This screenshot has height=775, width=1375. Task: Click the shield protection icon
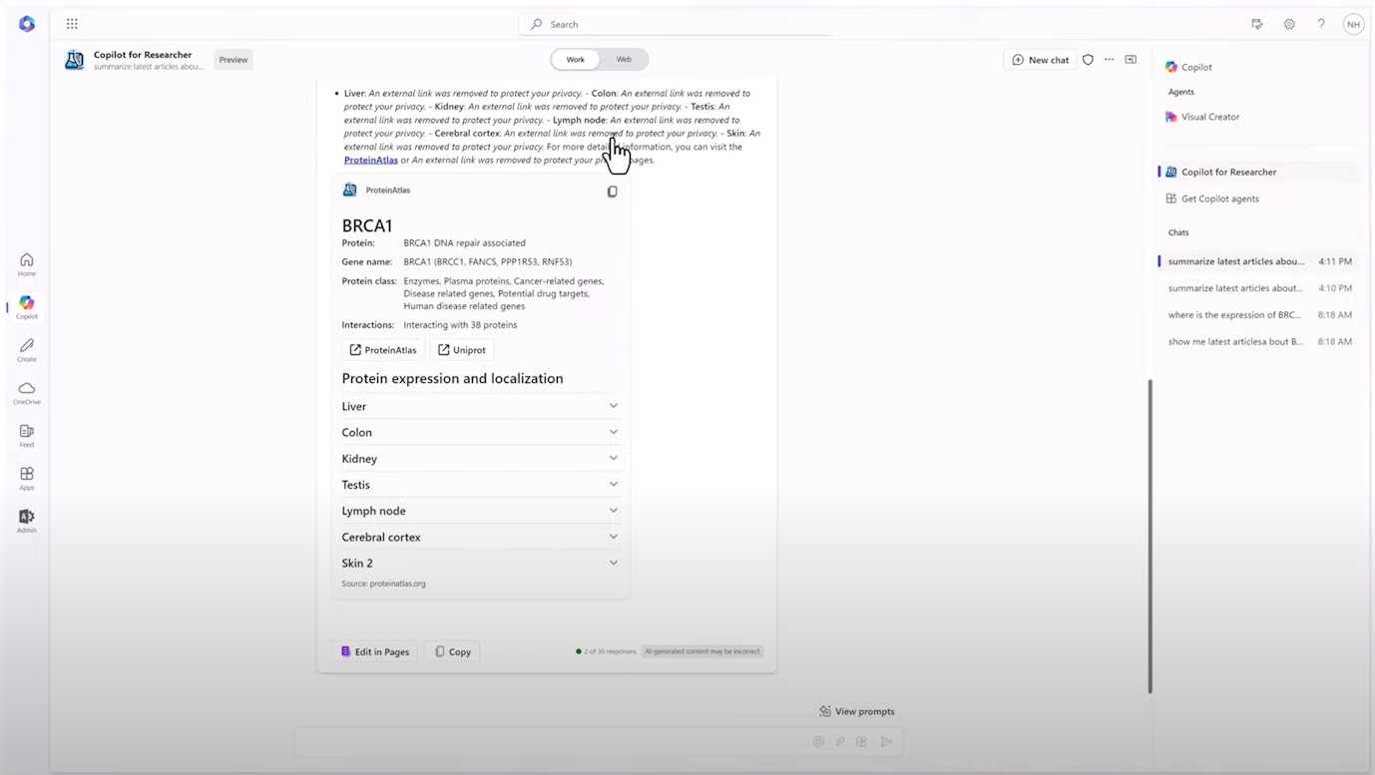[1088, 60]
